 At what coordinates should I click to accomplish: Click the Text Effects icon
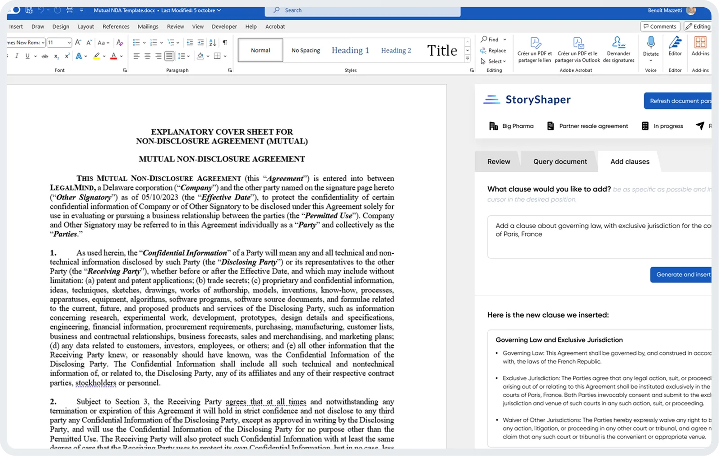point(79,56)
